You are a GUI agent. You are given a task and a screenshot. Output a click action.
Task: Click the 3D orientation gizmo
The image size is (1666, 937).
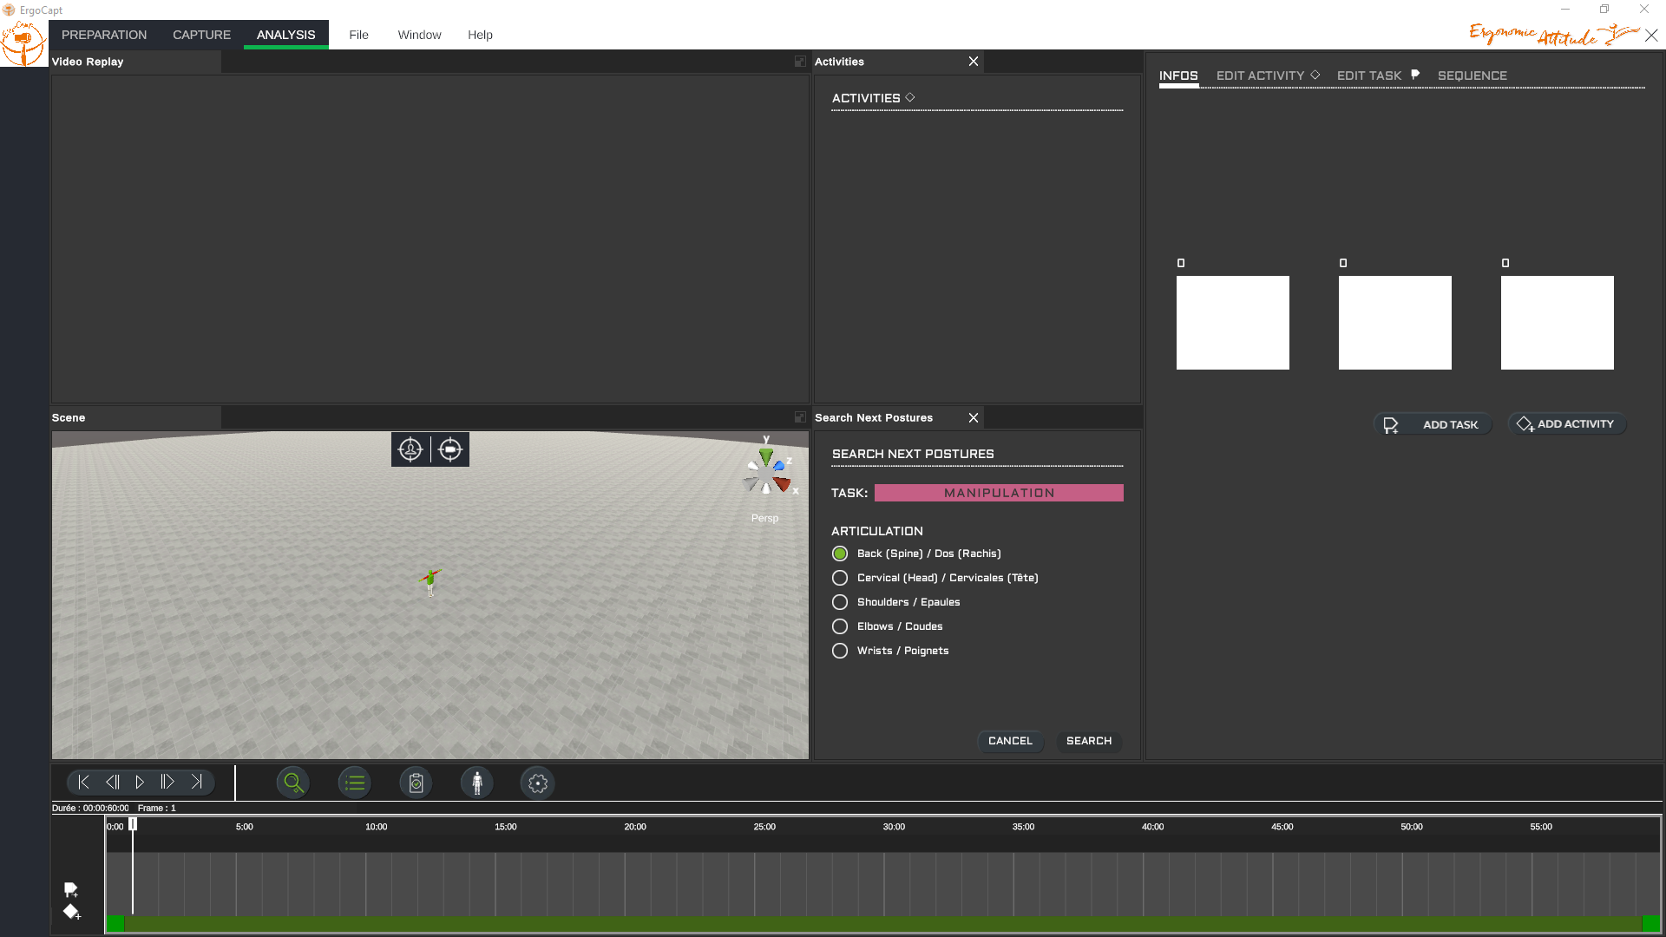coord(768,473)
